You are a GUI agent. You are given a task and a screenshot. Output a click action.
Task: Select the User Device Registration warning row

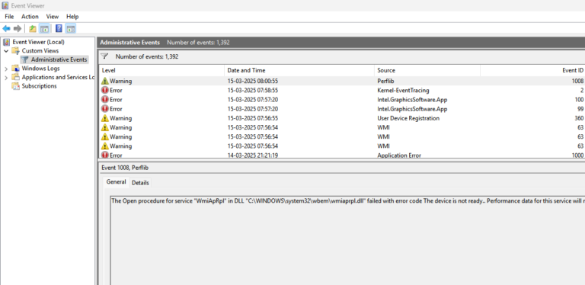(342, 118)
